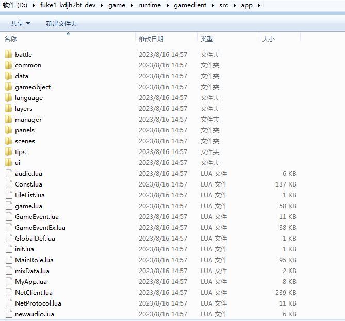Select the MainRole.lua file icon
The height and width of the screenshot is (321, 345).
(8, 260)
